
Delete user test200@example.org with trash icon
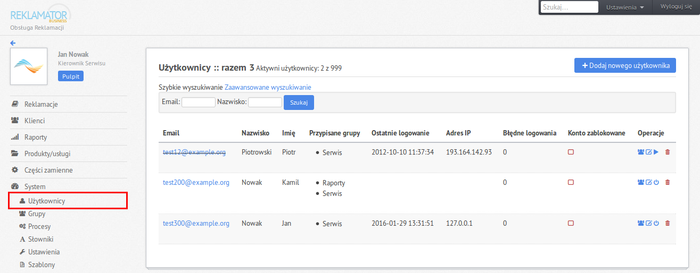click(668, 182)
